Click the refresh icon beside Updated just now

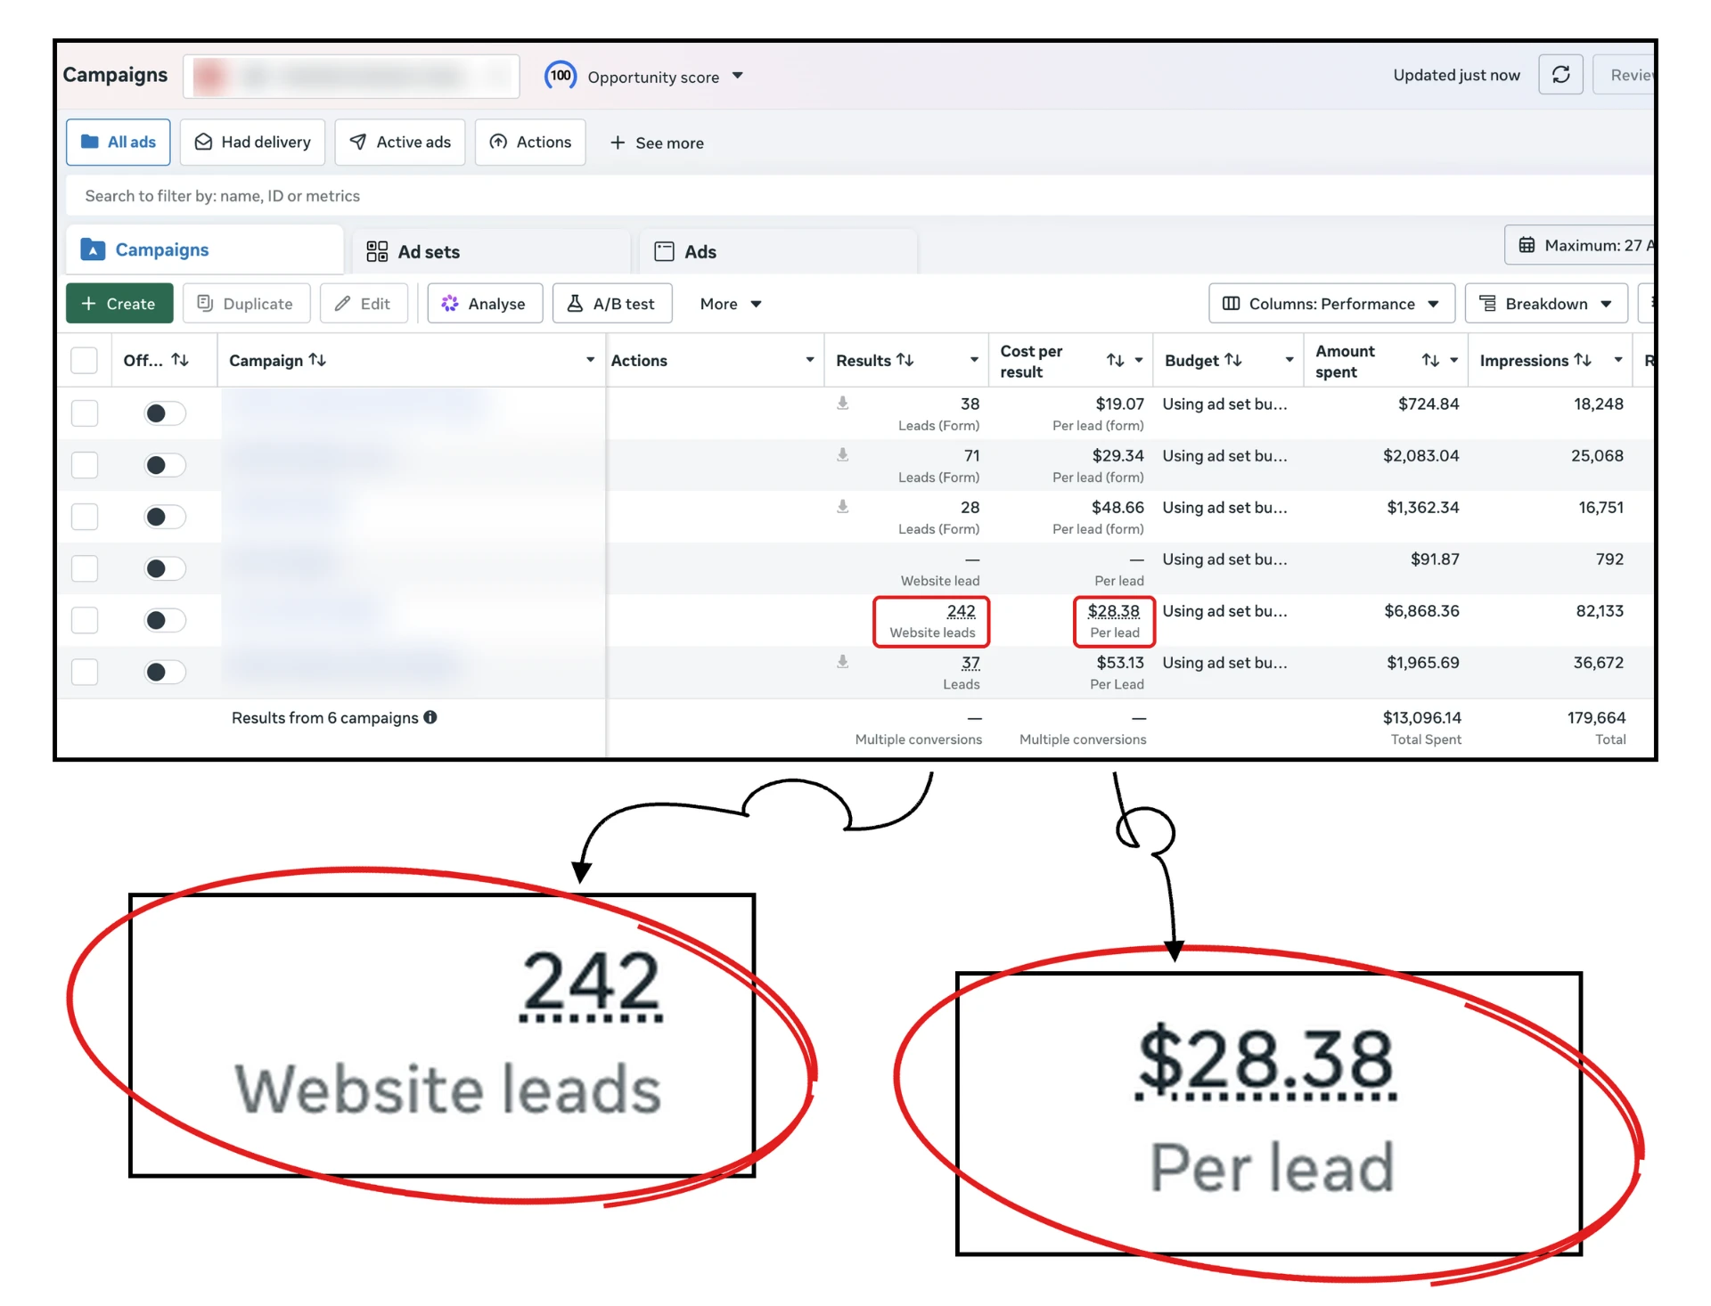(1560, 75)
